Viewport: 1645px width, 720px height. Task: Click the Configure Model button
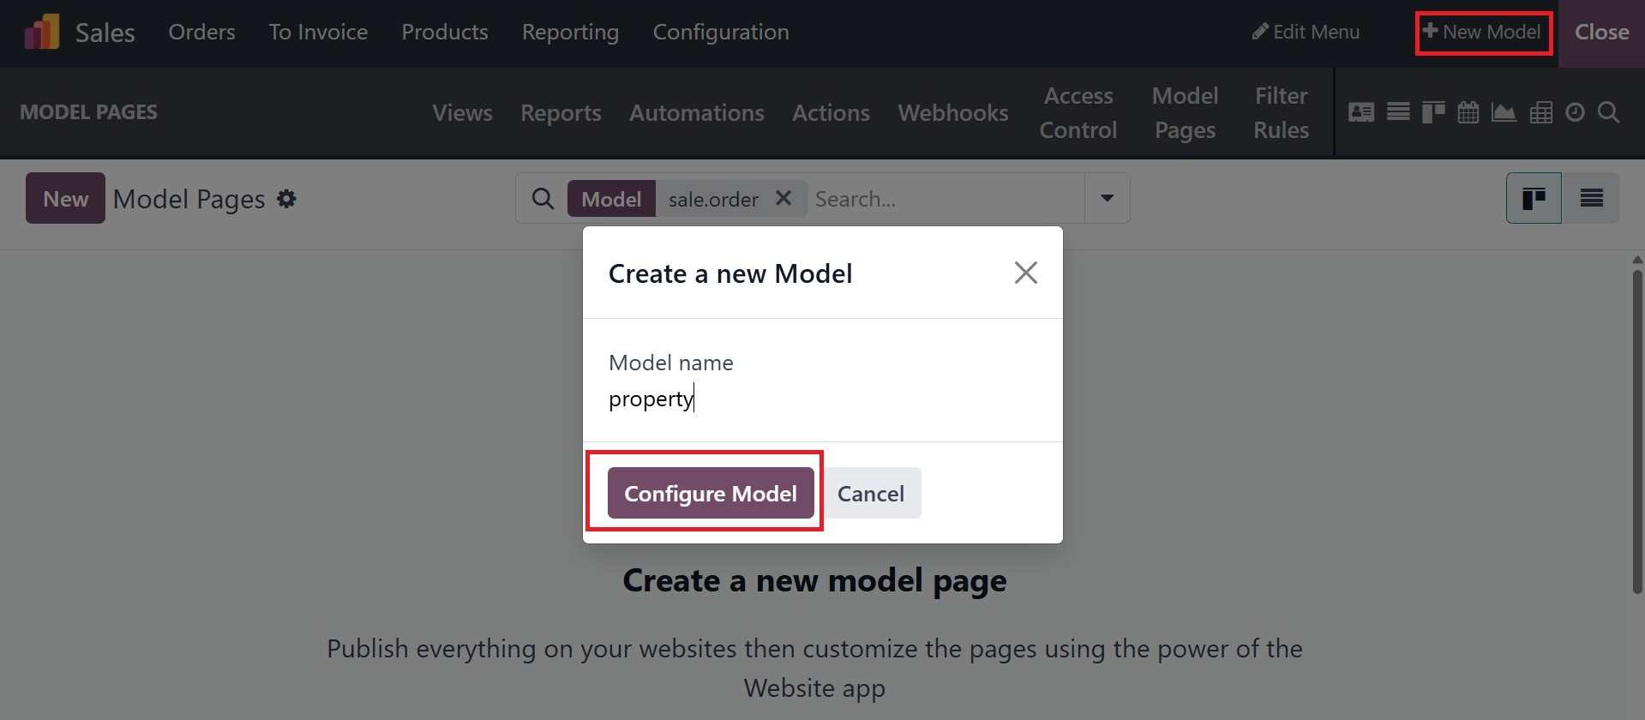click(711, 493)
